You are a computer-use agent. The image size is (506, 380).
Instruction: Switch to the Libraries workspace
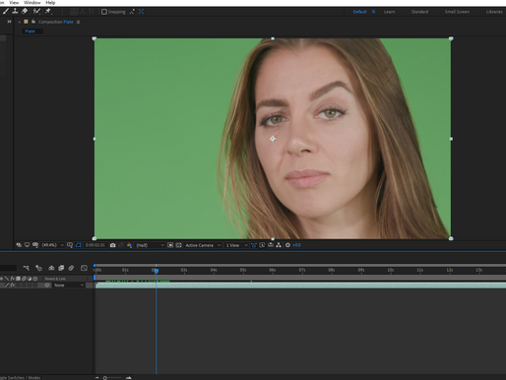tap(494, 12)
